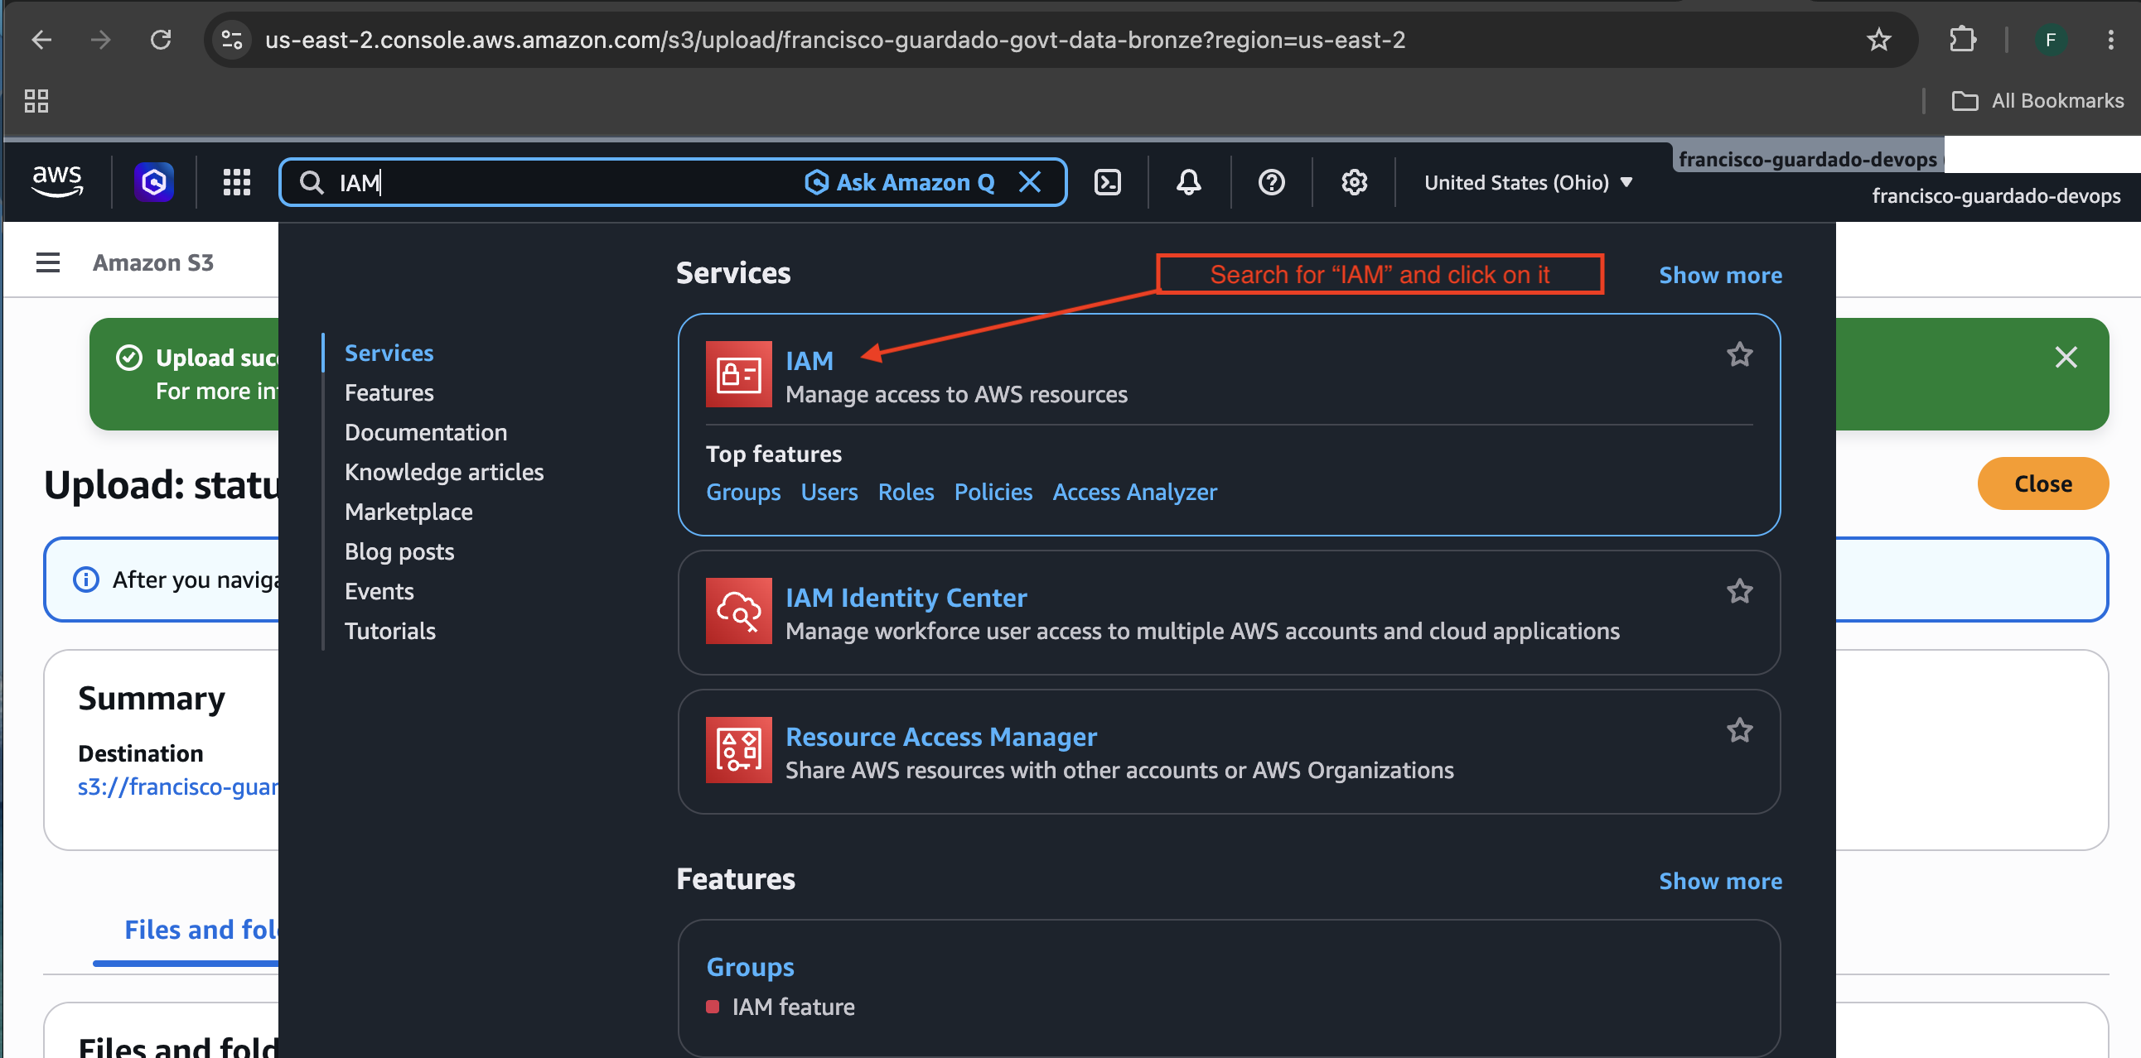2141x1058 pixels.
Task: Bookmark this page with the star icon
Action: click(x=1878, y=39)
